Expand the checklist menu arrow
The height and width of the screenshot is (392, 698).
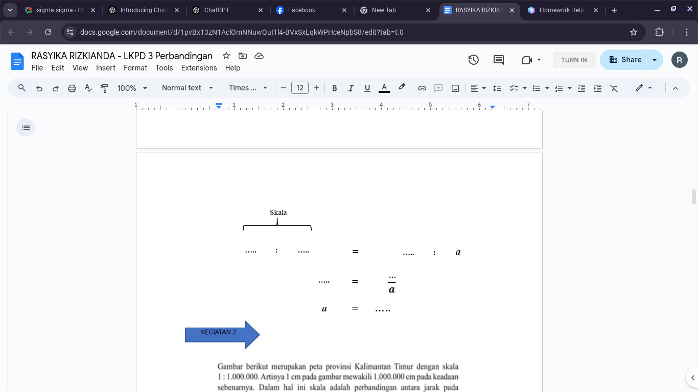(x=525, y=88)
